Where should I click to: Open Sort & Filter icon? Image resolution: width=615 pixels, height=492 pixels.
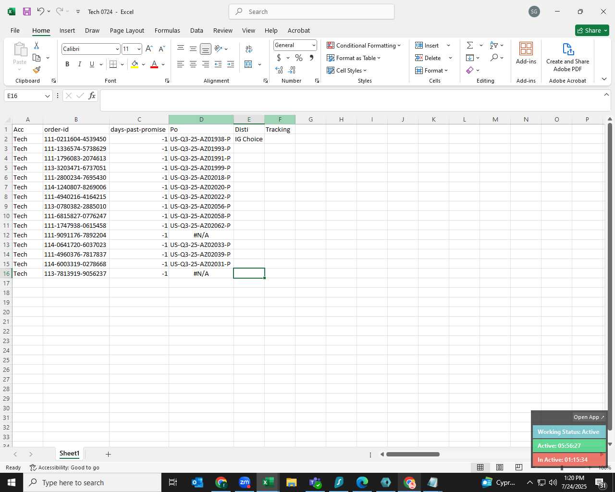(x=494, y=45)
